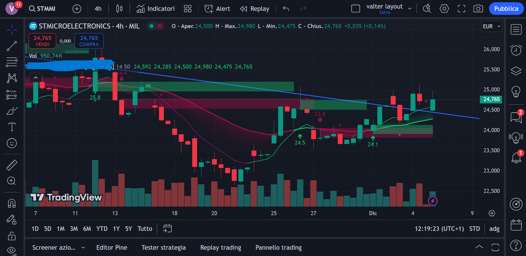This screenshot has width=526, height=256.
Task: Open the user profile avatar menu
Action: point(12,8)
